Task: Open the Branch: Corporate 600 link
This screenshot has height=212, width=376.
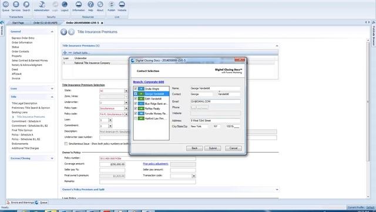Action: click(x=149, y=82)
